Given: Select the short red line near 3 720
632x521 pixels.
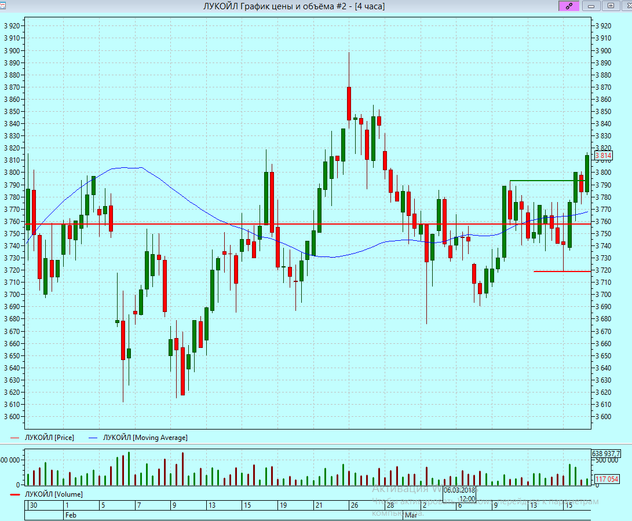Looking at the screenshot, I should pyautogui.click(x=562, y=271).
